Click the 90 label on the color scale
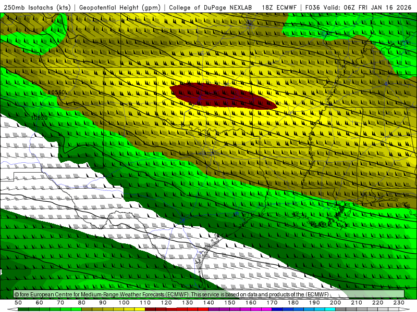The height and width of the screenshot is (312, 417). (x=103, y=303)
